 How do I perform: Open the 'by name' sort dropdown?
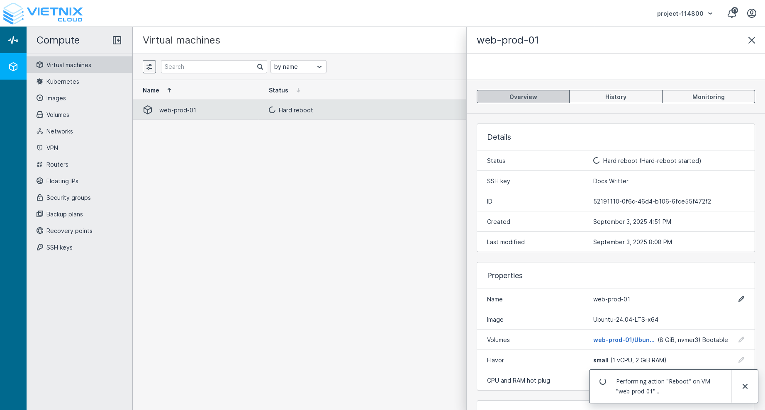tap(298, 67)
